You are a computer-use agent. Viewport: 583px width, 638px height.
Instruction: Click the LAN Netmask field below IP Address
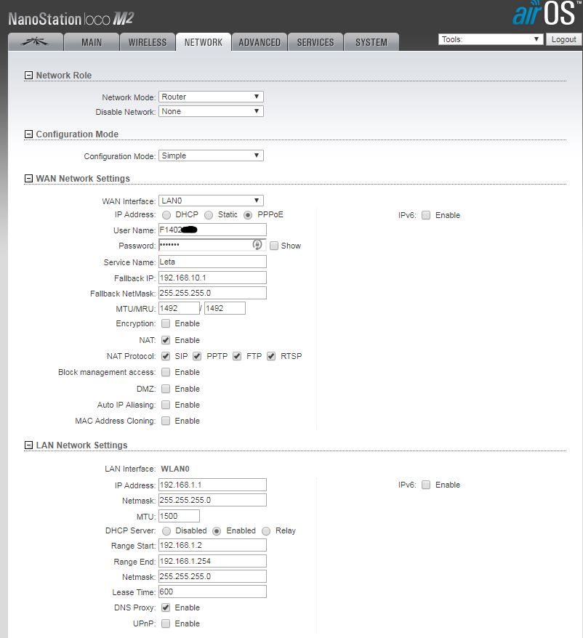coord(212,500)
